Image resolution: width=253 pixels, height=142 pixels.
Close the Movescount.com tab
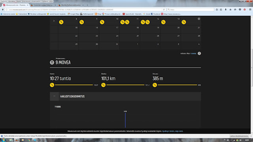(28, 5)
